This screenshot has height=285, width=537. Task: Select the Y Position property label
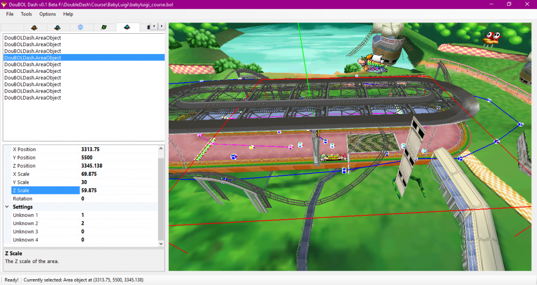pos(24,157)
